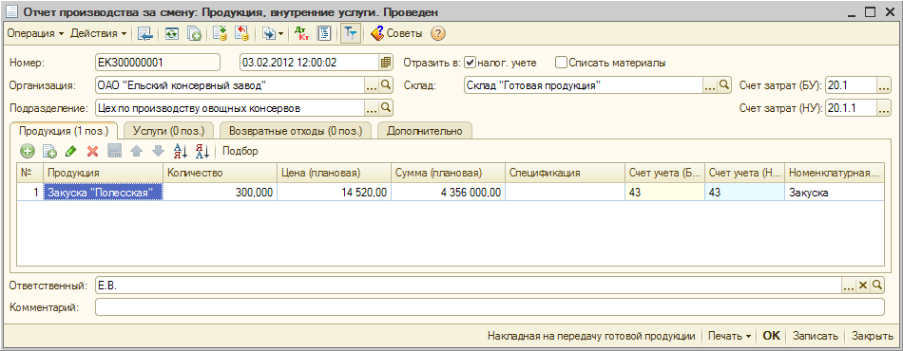
Task: Enable the Списать материалы checkbox
Action: 561,62
